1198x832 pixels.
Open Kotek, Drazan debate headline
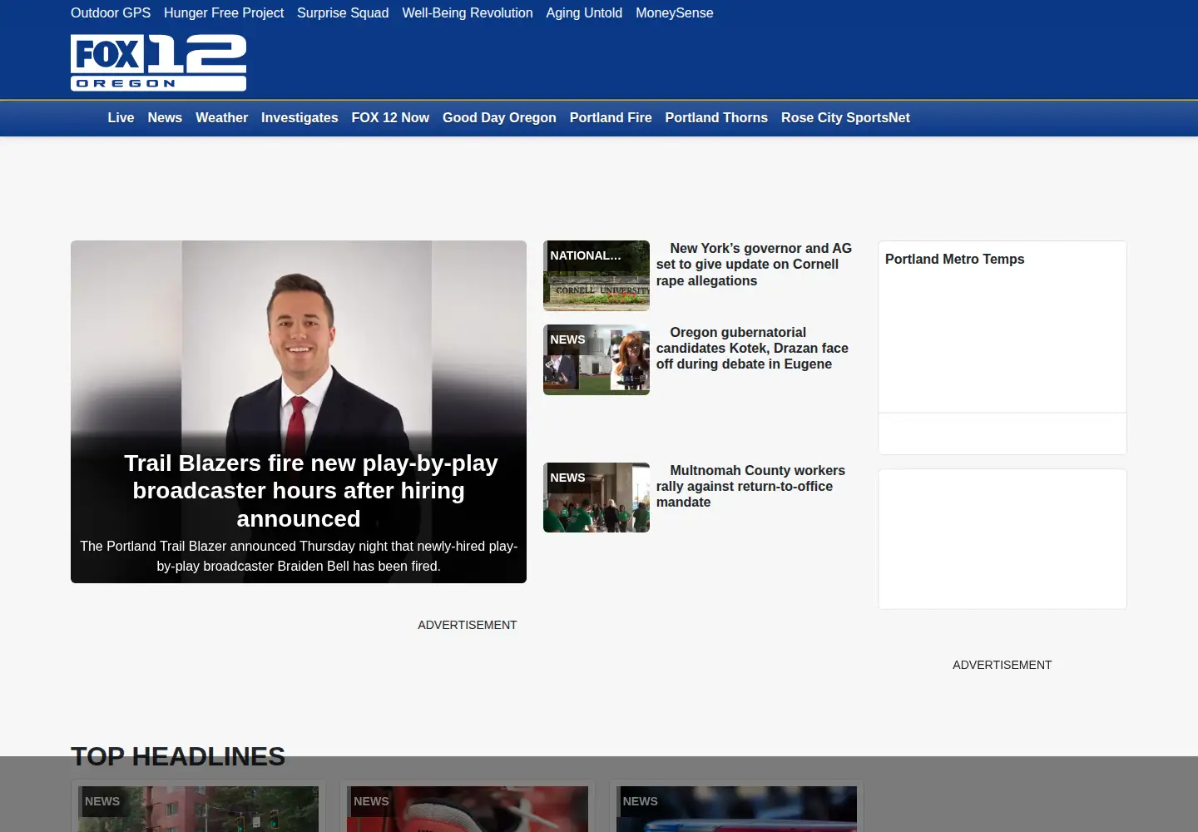pyautogui.click(x=752, y=348)
